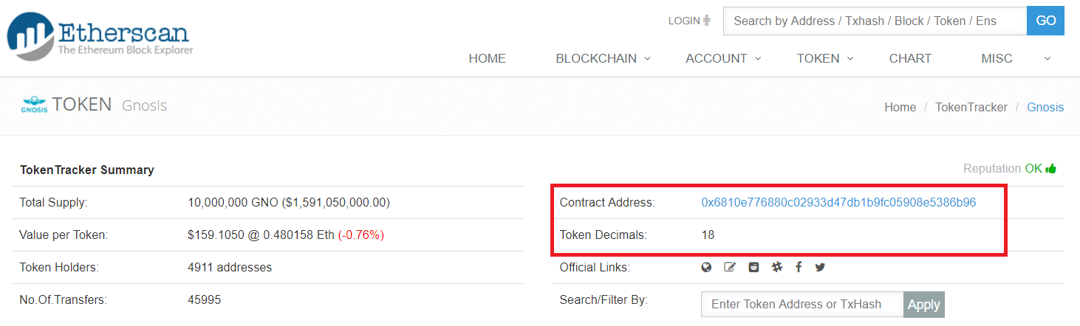Image resolution: width=1080 pixels, height=326 pixels.
Task: Expand the Token menu dropdown
Action: point(824,59)
